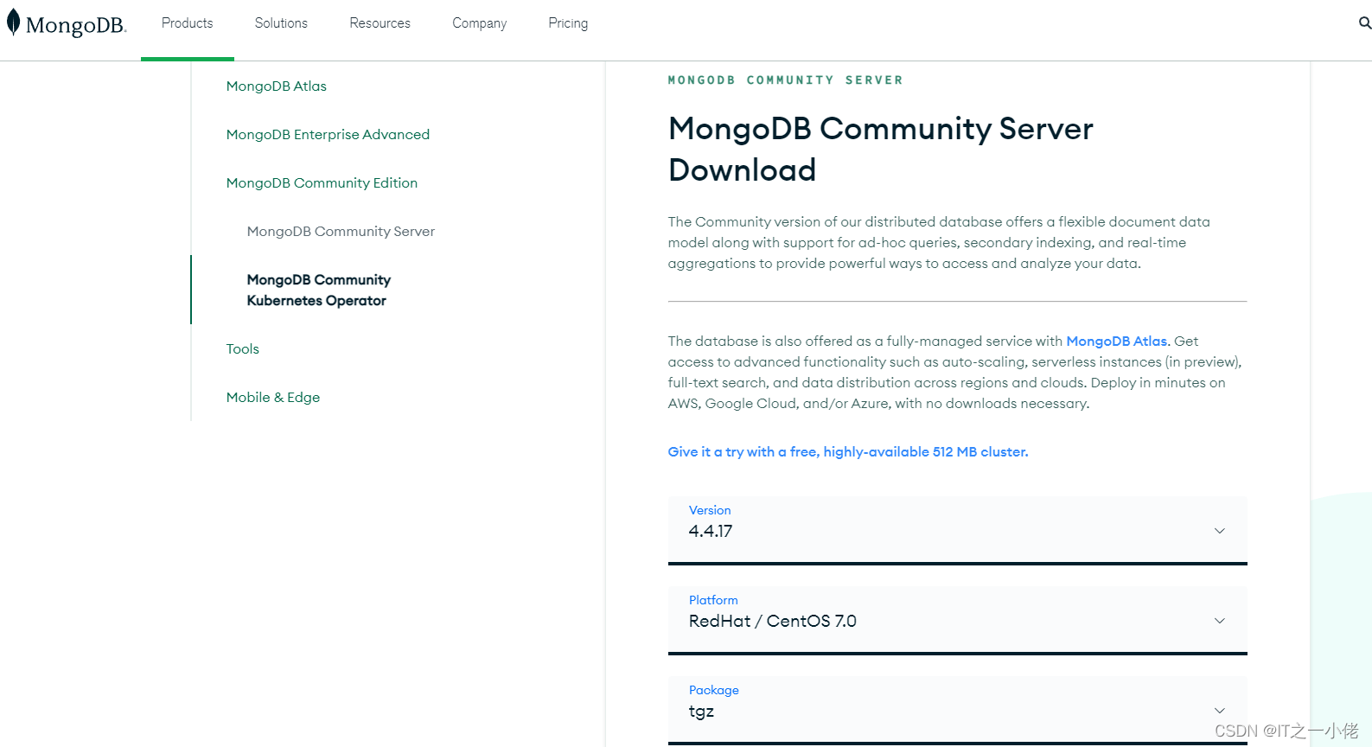Select MongoDB Atlas in sidebar
This screenshot has height=747, width=1372.
[x=277, y=86]
